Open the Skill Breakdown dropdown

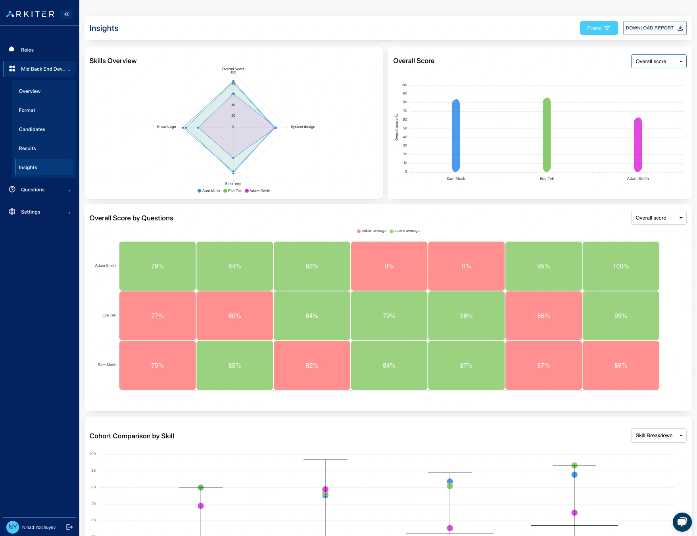click(658, 436)
